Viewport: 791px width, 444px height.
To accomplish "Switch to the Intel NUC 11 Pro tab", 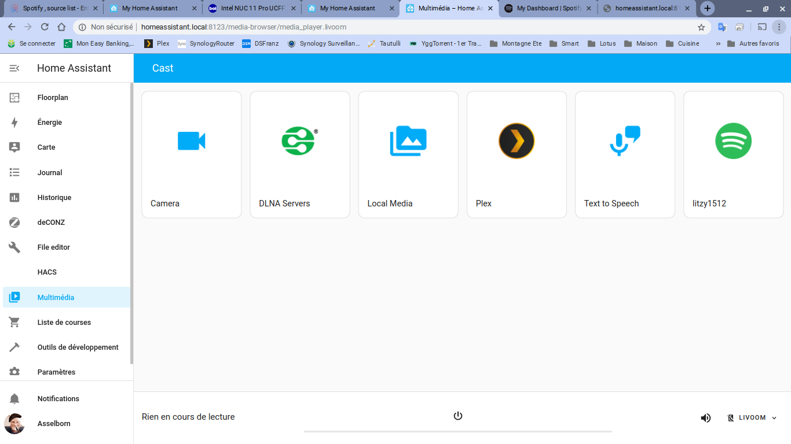I will (x=252, y=8).
